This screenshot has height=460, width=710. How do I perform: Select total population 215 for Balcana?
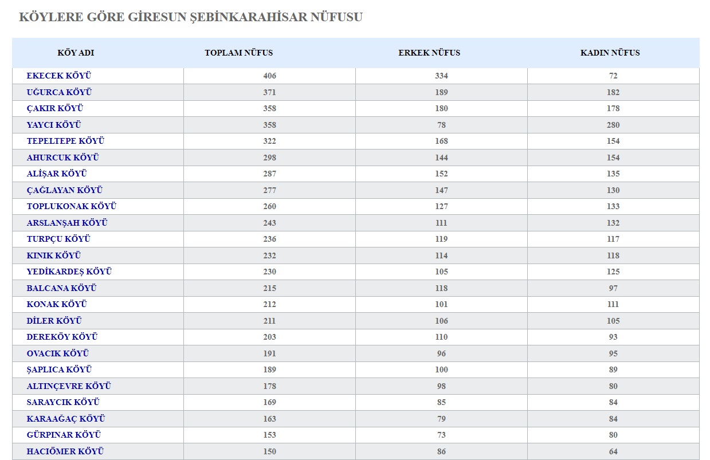coord(270,288)
